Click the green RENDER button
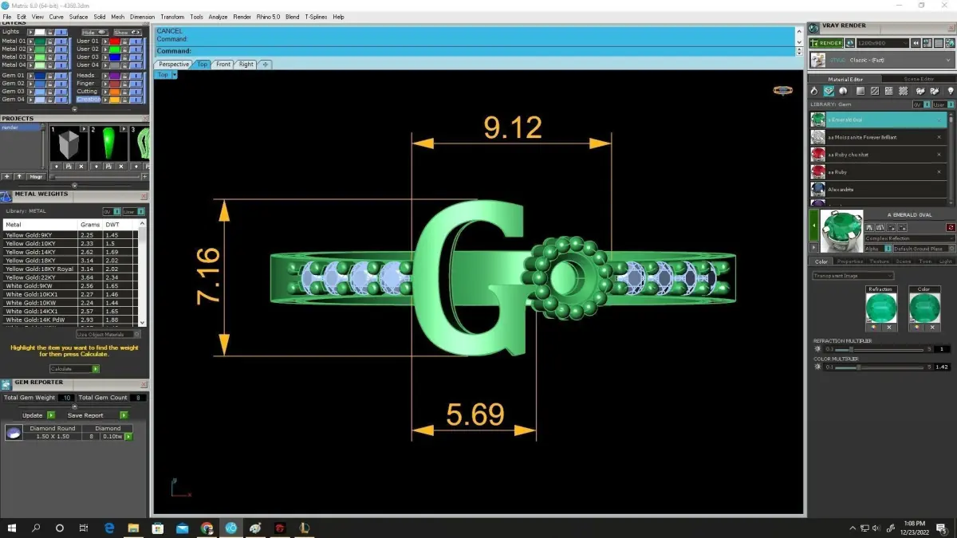This screenshot has height=538, width=957. (826, 43)
